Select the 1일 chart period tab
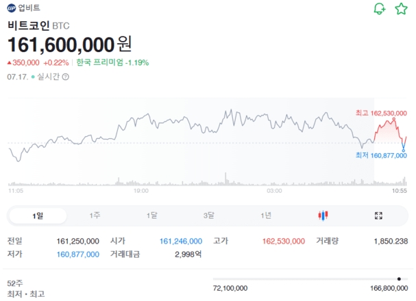The height and width of the screenshot is (301, 416). point(38,215)
